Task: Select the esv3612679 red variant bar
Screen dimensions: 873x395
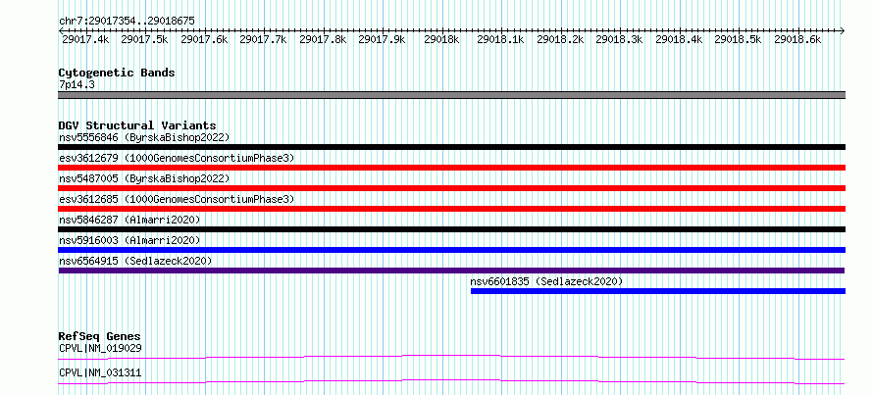Action: tap(452, 168)
